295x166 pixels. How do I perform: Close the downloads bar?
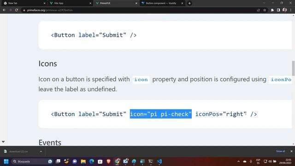click(291, 151)
